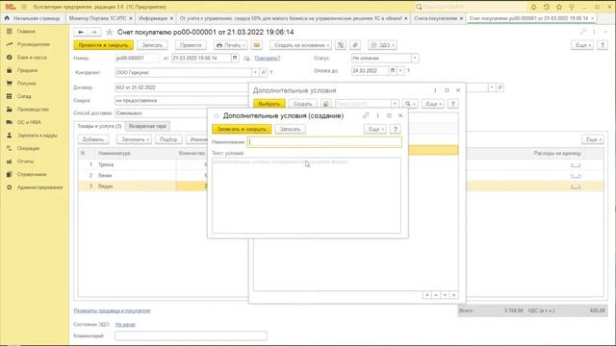Open the 'ЭДО' dropdown
This screenshot has width=616, height=346.
tap(382, 45)
